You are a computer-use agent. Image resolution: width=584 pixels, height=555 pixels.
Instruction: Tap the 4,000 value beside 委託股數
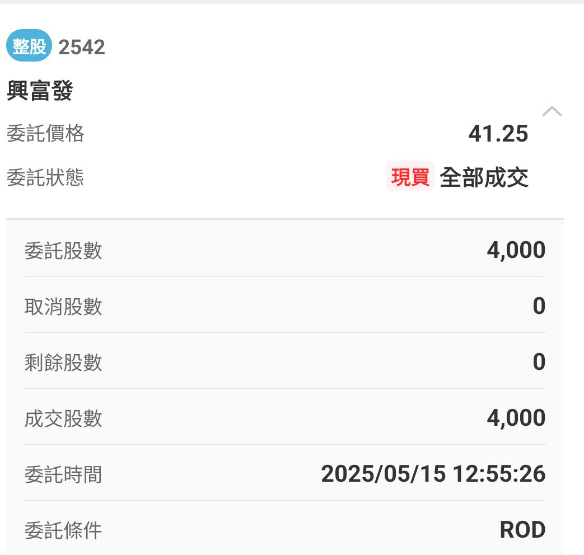(516, 250)
